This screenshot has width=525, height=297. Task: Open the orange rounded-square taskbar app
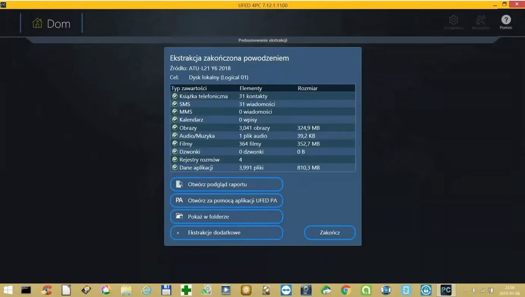pos(246,290)
